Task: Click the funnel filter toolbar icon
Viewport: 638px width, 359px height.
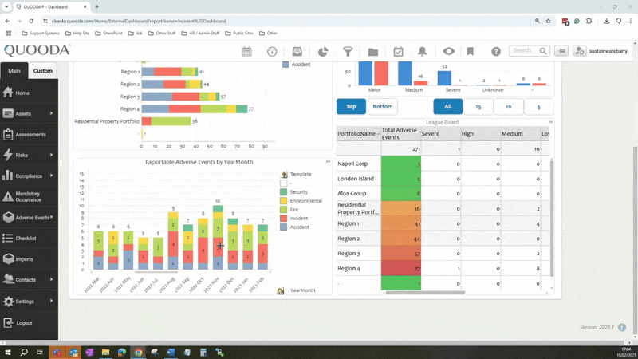Action: click(348, 51)
